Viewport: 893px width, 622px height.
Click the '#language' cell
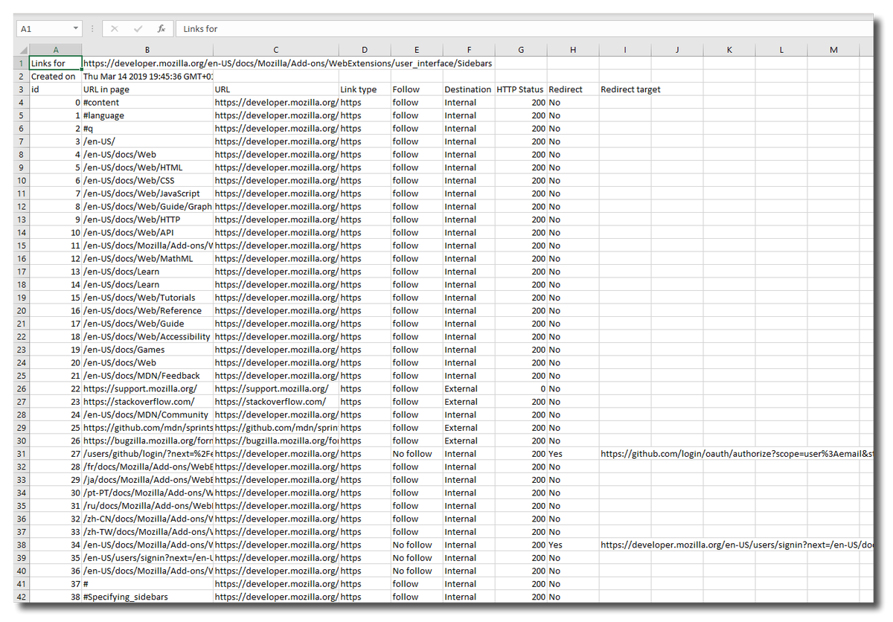pyautogui.click(x=147, y=115)
